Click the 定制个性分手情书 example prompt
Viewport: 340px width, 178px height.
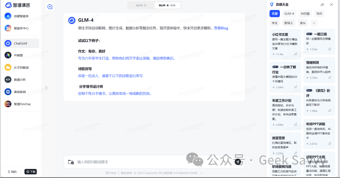point(115,93)
